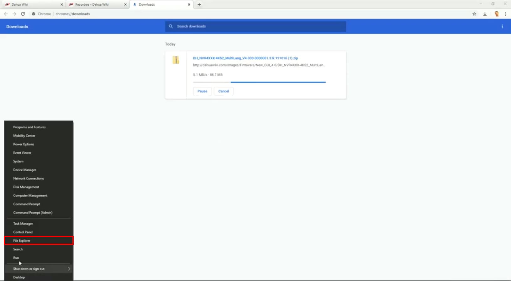Screen dimensions: 511x281
Task: Minimize the Chrome window
Action: point(481,4)
